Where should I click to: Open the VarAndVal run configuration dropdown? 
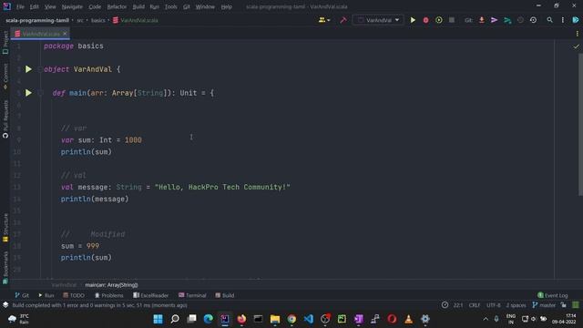(x=378, y=20)
